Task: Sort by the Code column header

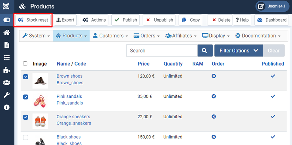Action: [80, 64]
